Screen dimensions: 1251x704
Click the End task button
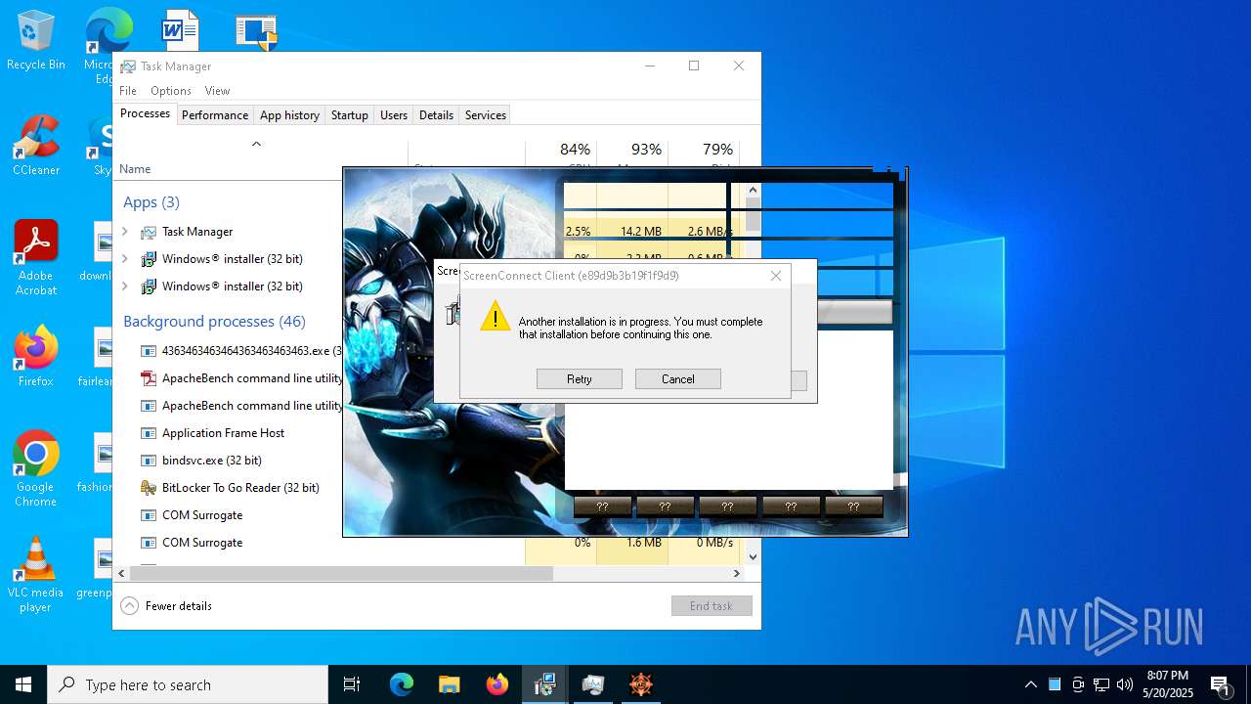click(x=712, y=606)
